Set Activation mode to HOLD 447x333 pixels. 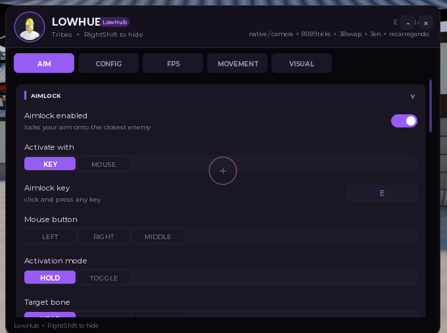coord(50,277)
